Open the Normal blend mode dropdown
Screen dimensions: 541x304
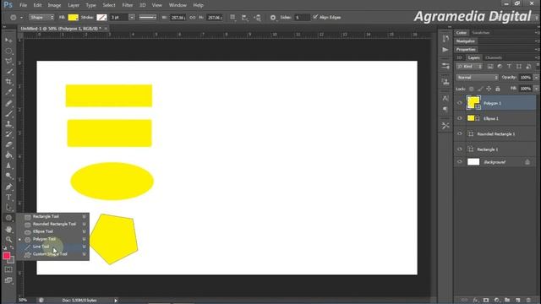click(x=477, y=78)
